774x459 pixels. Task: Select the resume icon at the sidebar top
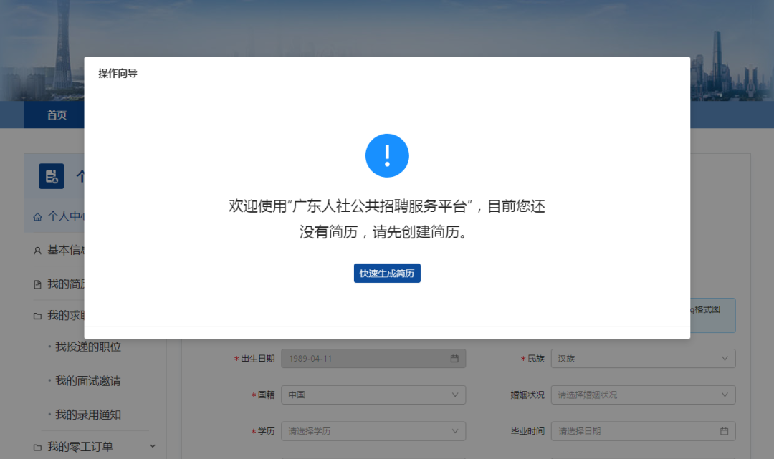tap(50, 177)
